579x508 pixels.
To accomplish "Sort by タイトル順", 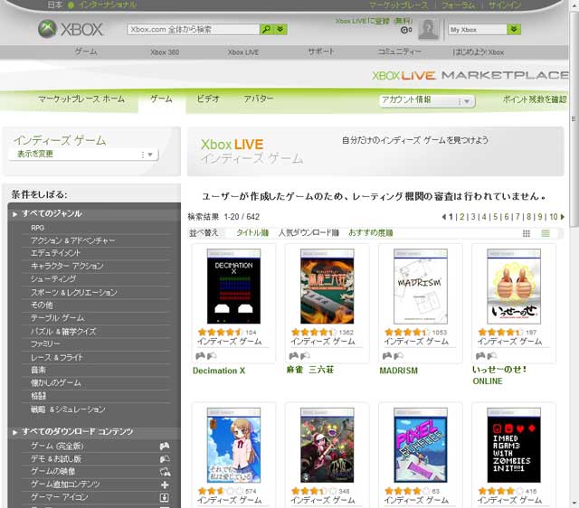I will click(252, 233).
